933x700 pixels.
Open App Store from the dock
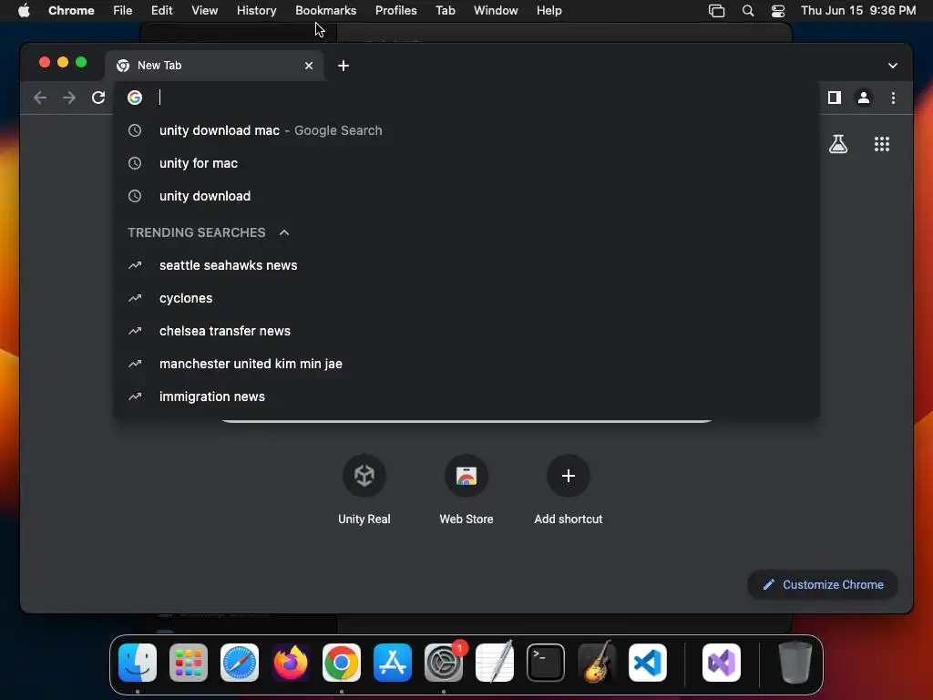tap(393, 663)
